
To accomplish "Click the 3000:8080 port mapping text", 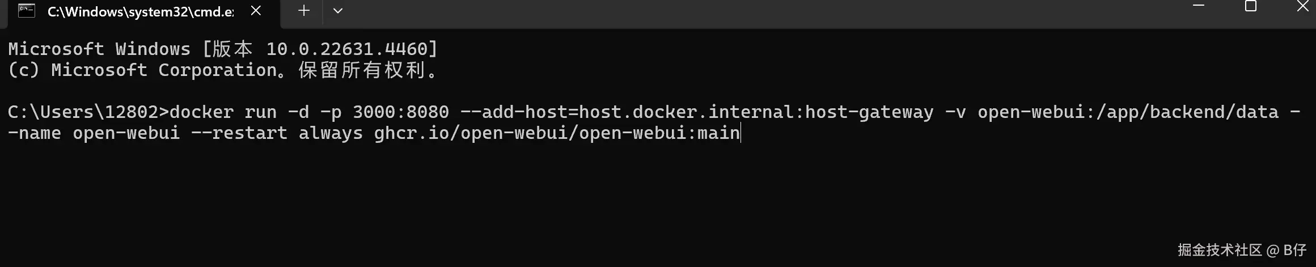I will pyautogui.click(x=401, y=112).
